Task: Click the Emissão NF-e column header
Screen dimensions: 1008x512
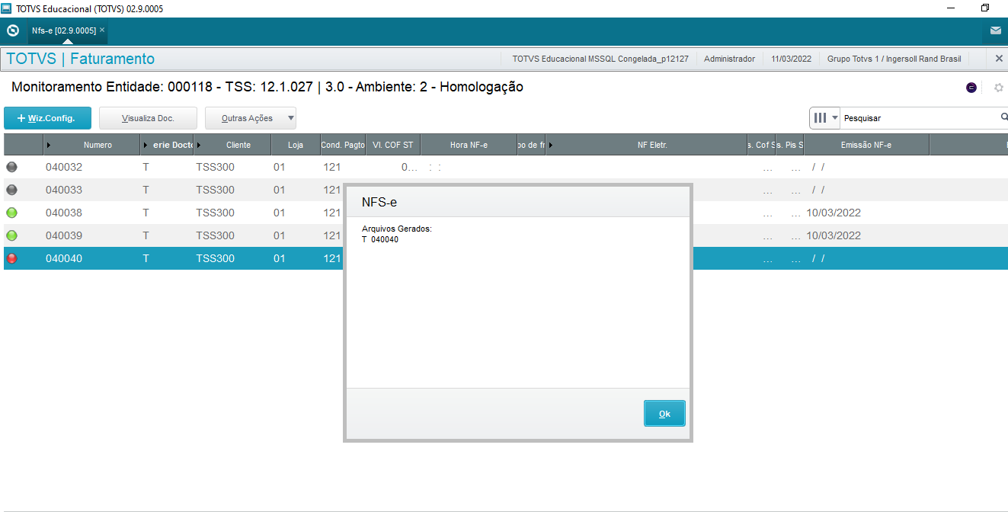Action: (866, 145)
